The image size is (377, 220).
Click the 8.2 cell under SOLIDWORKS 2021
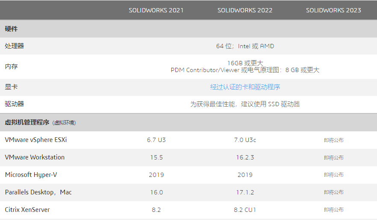156,210
